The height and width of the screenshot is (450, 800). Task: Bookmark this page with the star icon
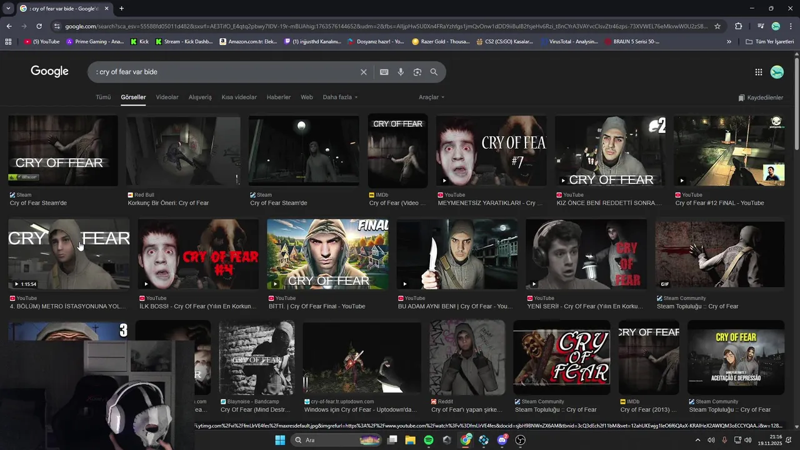(717, 26)
